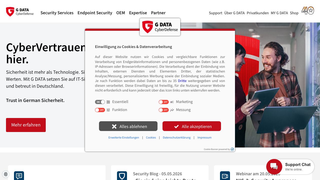This screenshot has height=180, width=320.
Task: Open the Expertise menu
Action: (x=138, y=13)
